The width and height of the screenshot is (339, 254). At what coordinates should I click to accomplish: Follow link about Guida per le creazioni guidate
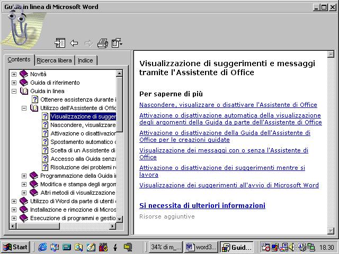[225, 137]
